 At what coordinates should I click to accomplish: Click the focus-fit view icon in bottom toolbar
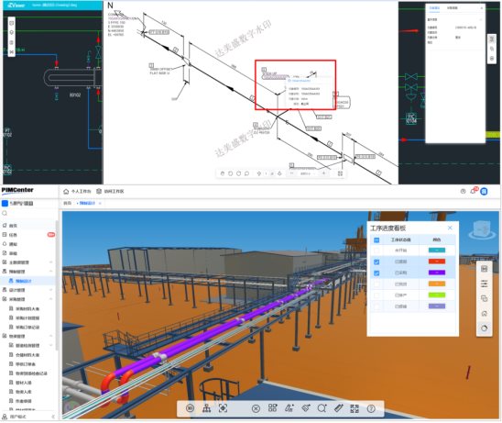pyautogui.click(x=223, y=408)
